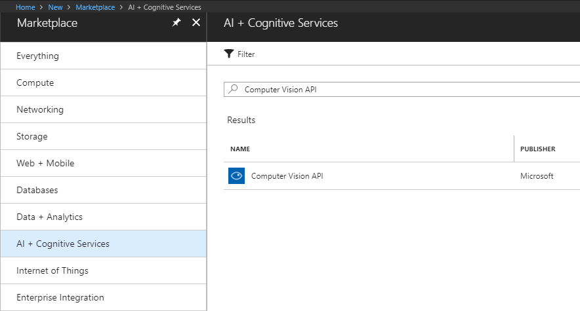Go to the New breadcrumb link
This screenshot has width=580, height=311.
(x=56, y=7)
